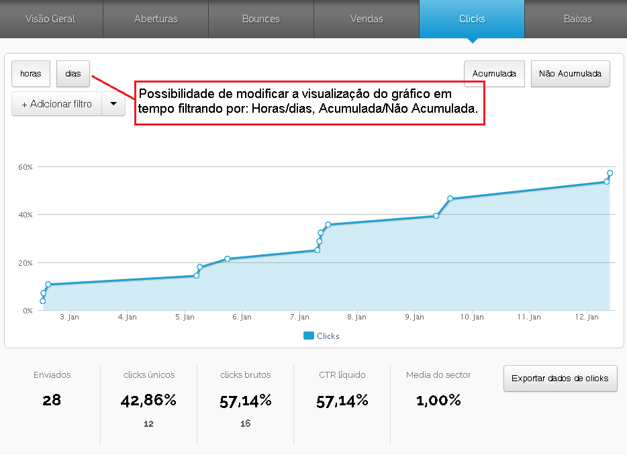Open the Bounces tab
This screenshot has height=455, width=627.
point(260,19)
